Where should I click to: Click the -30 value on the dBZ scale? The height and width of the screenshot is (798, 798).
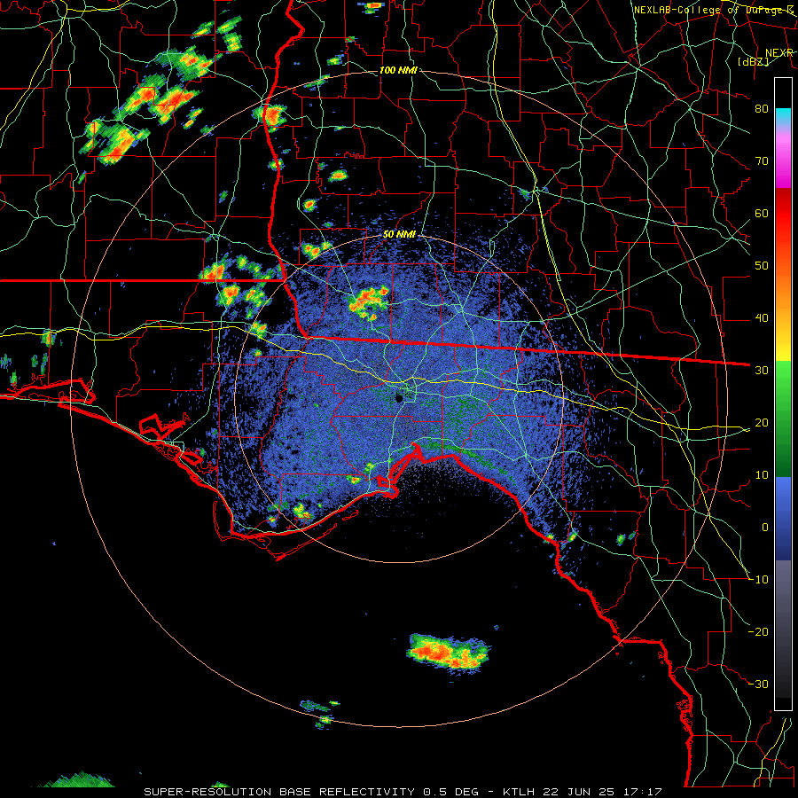pyautogui.click(x=758, y=684)
